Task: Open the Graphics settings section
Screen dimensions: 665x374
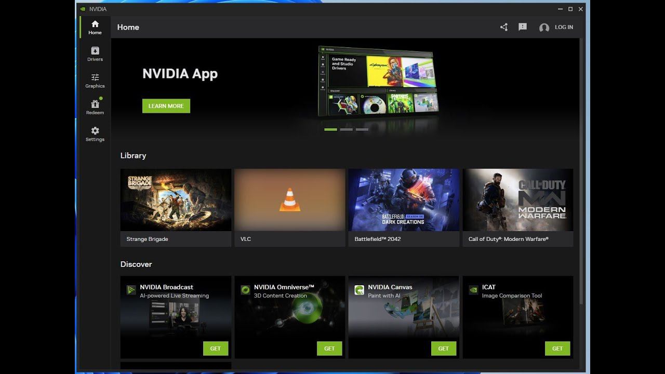Action: click(x=95, y=81)
